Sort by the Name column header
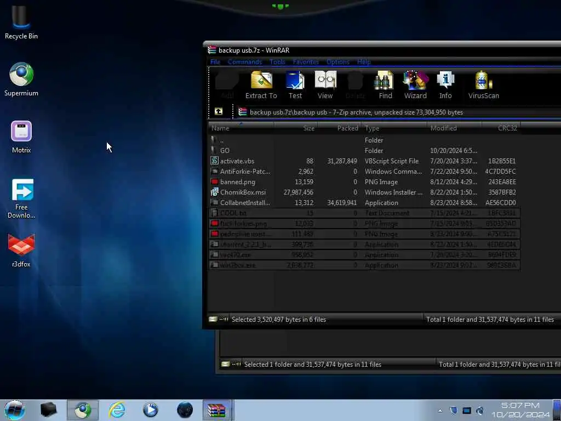The image size is (561, 421). [x=241, y=128]
